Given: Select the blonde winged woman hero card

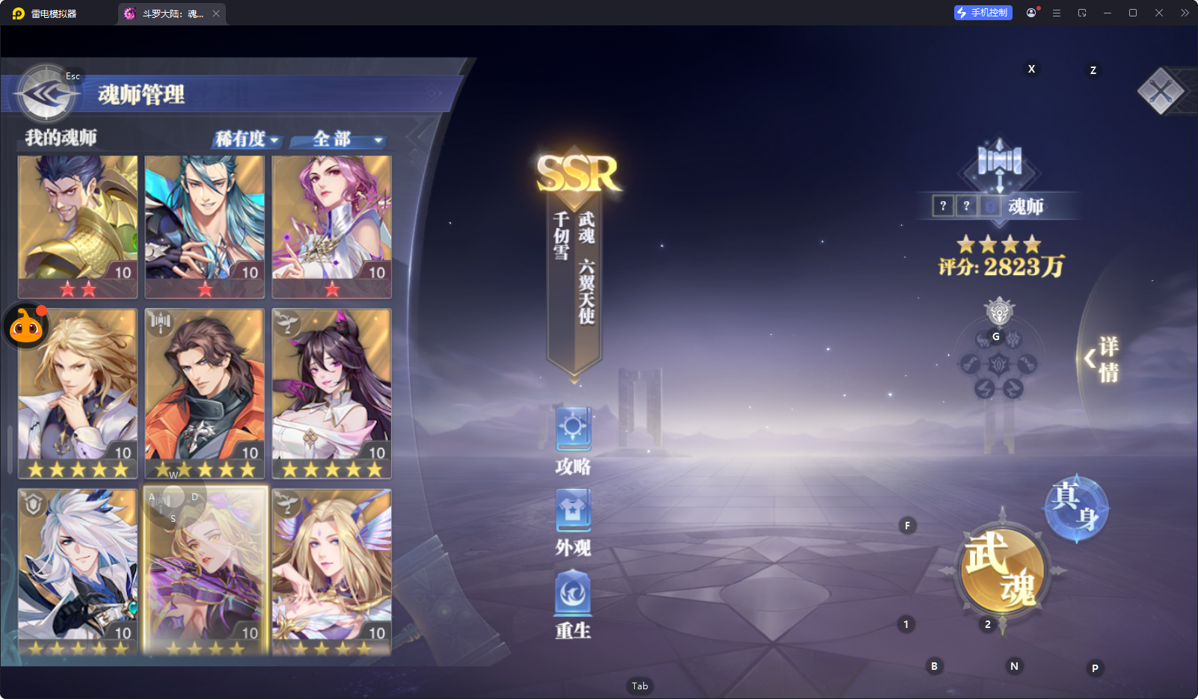Looking at the screenshot, I should pyautogui.click(x=332, y=573).
